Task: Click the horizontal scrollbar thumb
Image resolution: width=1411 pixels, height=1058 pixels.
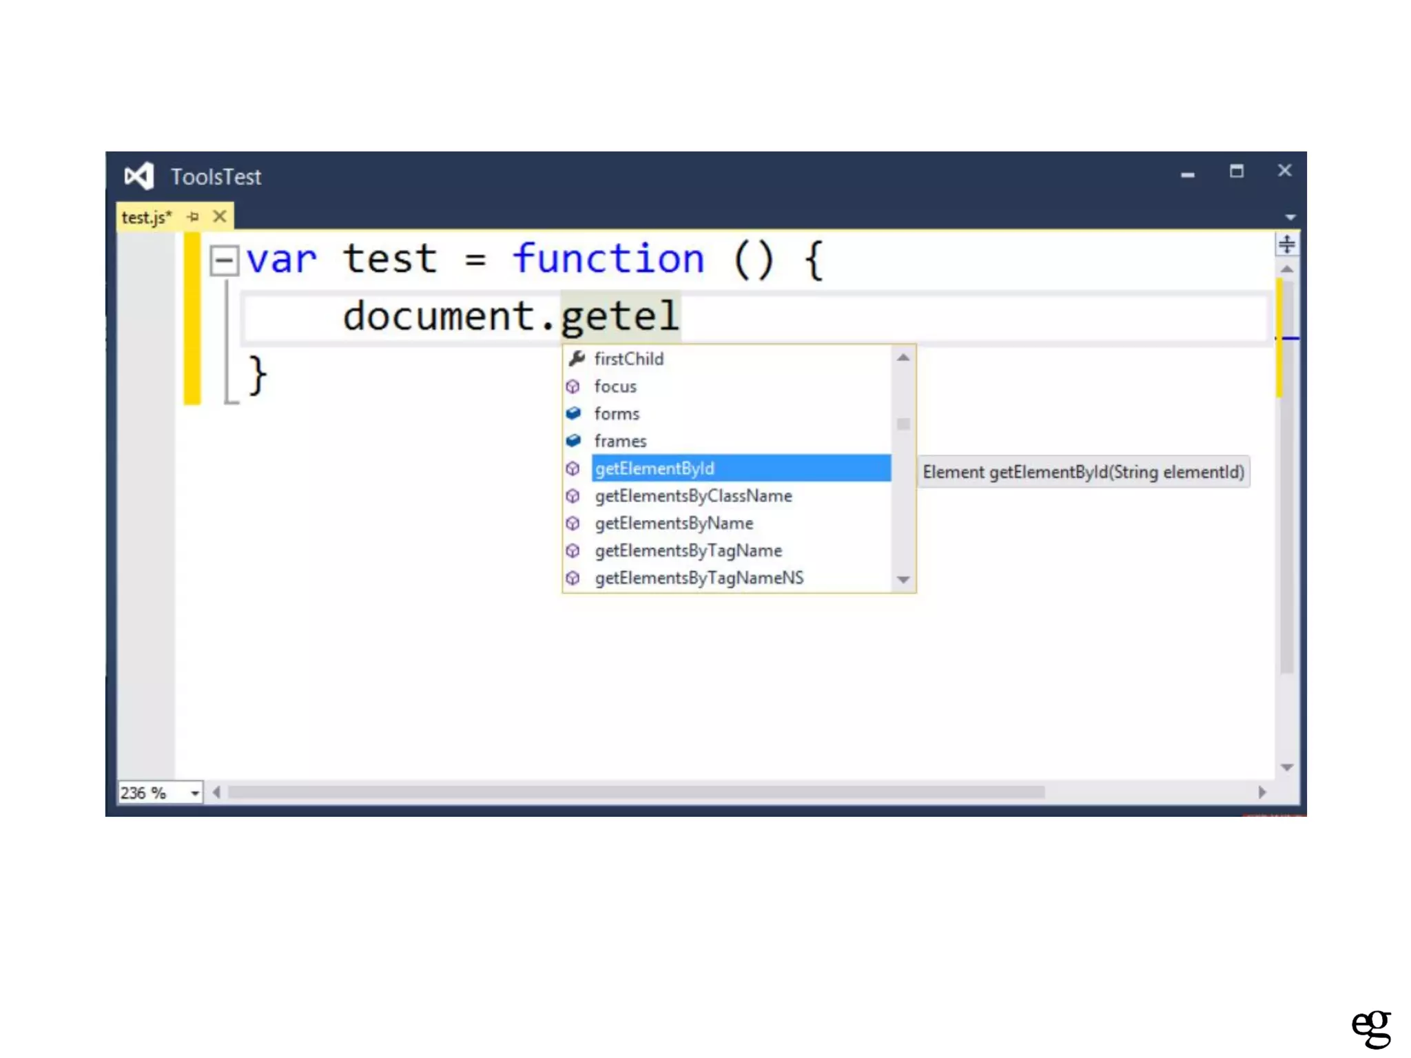Action: pos(635,792)
